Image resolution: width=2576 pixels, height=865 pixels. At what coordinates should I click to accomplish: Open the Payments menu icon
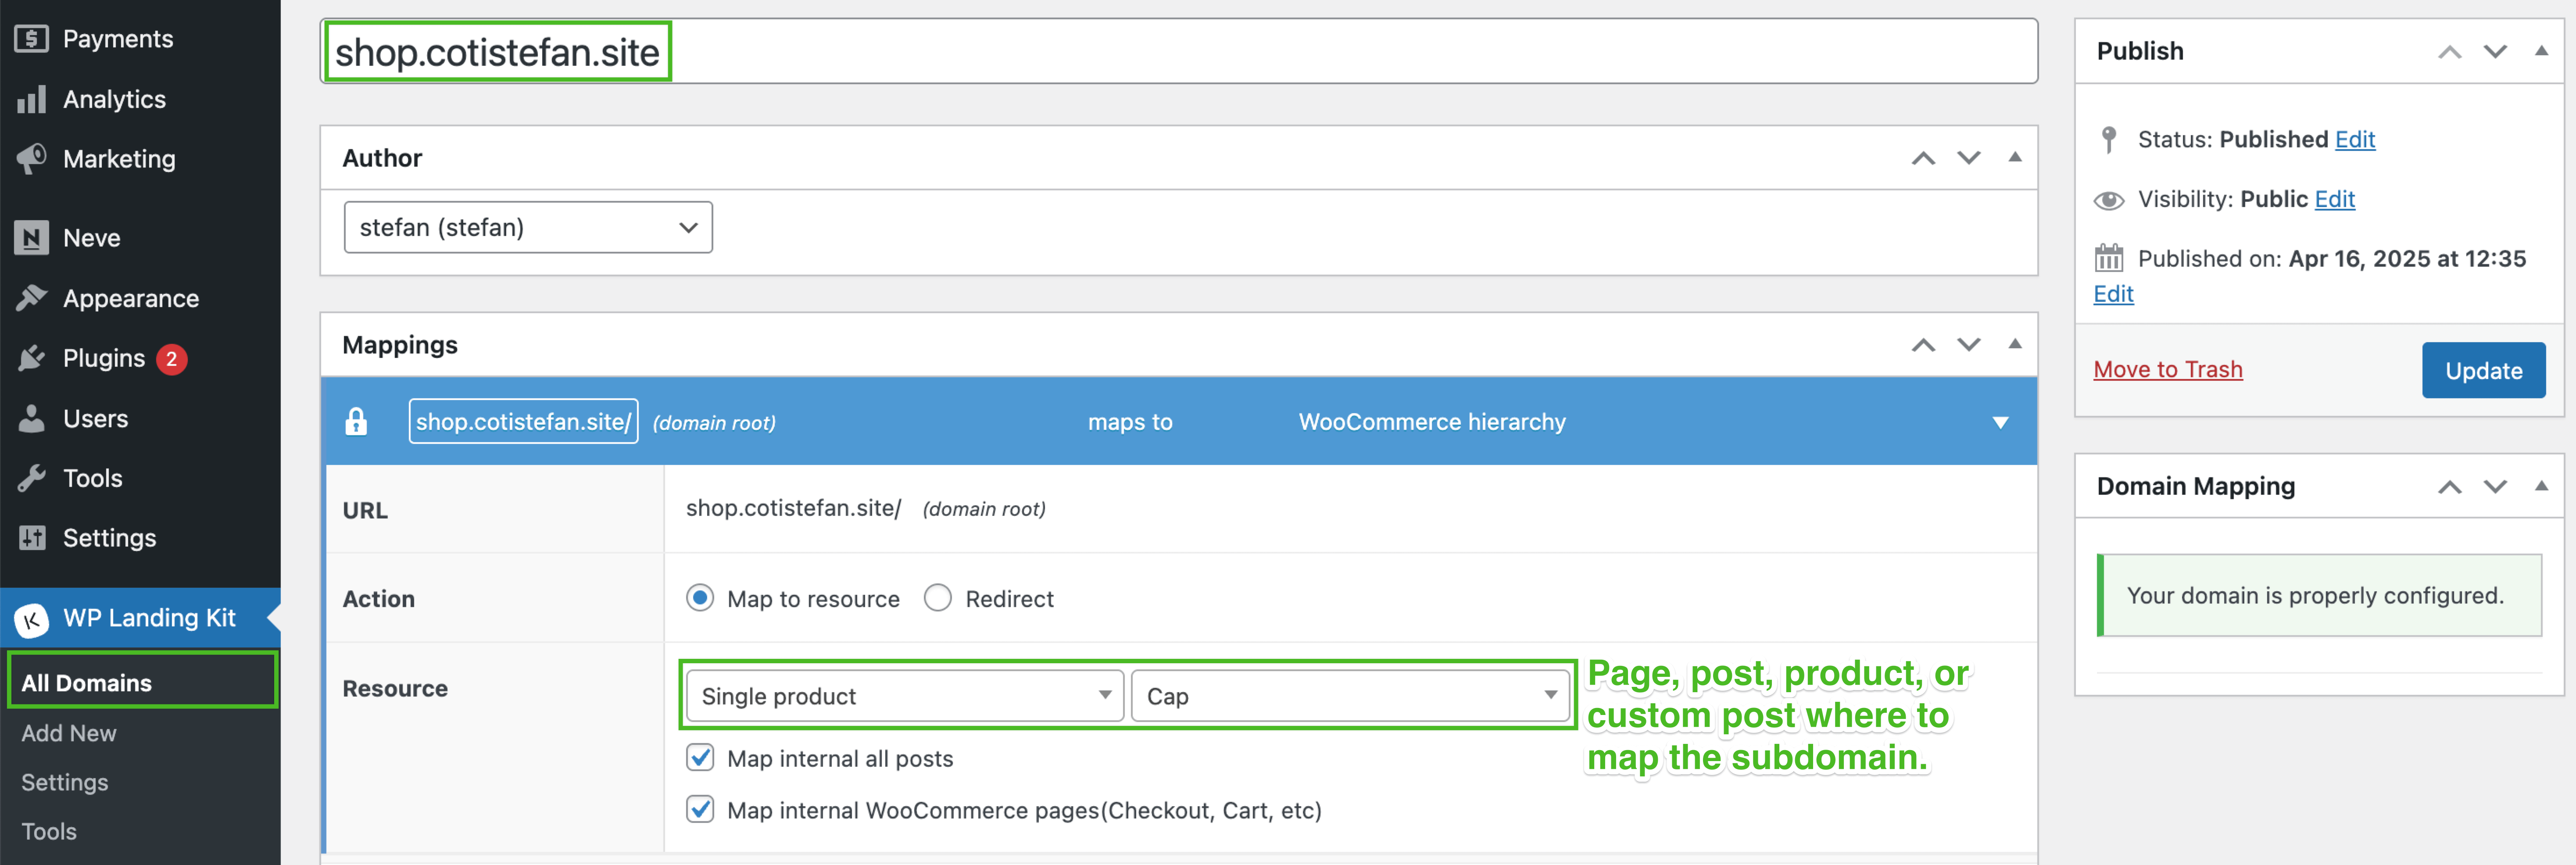[x=31, y=38]
